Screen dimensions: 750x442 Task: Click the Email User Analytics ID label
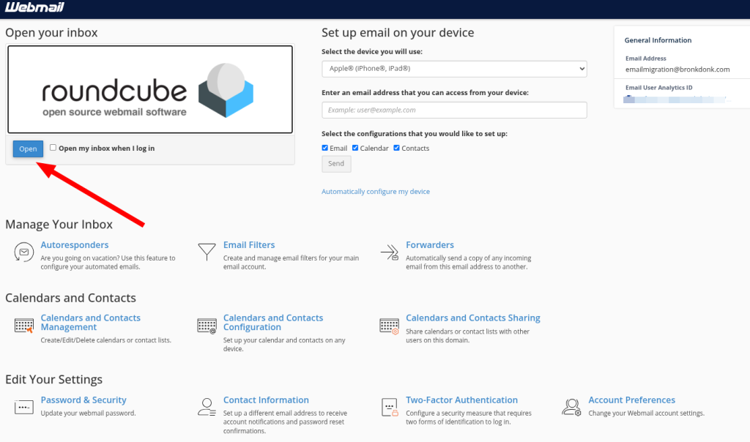pyautogui.click(x=659, y=87)
